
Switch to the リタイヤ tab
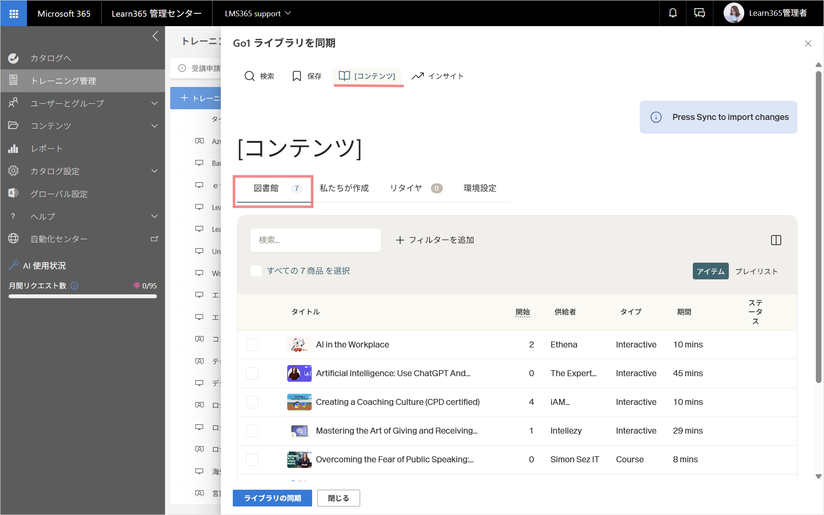[x=416, y=188]
